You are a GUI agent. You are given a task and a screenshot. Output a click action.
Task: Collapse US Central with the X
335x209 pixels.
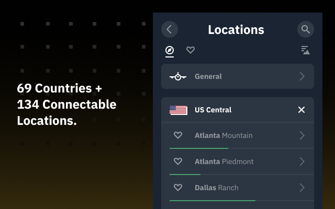coord(301,110)
